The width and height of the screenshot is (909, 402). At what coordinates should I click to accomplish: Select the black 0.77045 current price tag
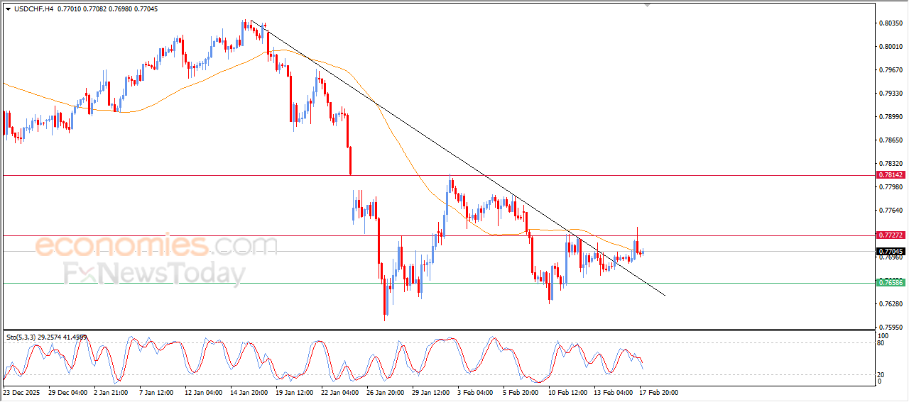(891, 251)
